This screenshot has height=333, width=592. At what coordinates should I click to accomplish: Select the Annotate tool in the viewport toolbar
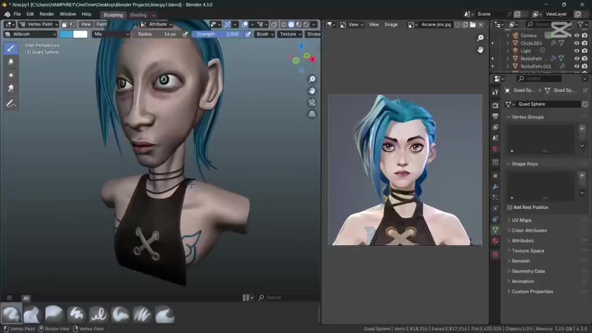point(11,104)
